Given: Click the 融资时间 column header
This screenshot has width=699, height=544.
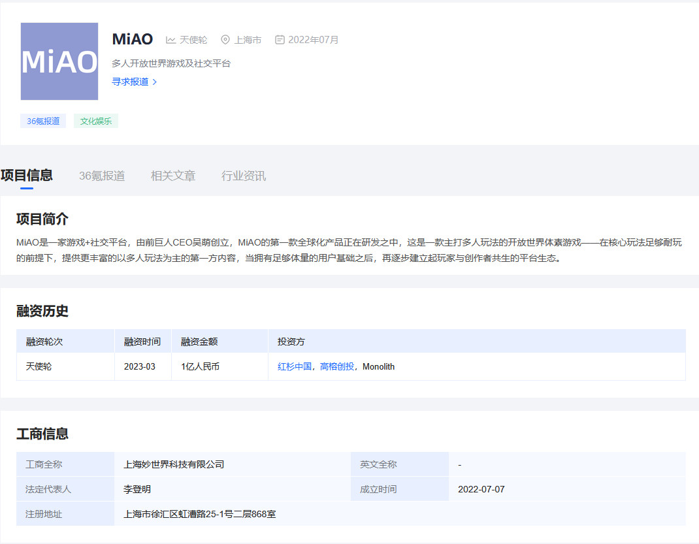Looking at the screenshot, I should [142, 342].
